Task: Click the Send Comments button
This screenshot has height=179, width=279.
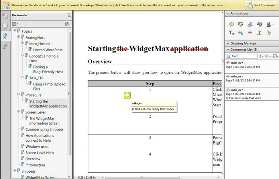Action: [261, 5]
